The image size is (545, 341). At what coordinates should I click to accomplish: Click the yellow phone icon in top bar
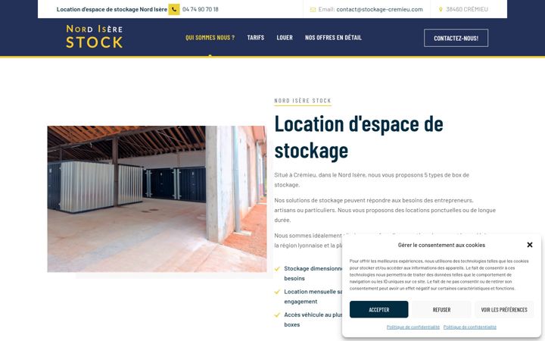point(174,9)
